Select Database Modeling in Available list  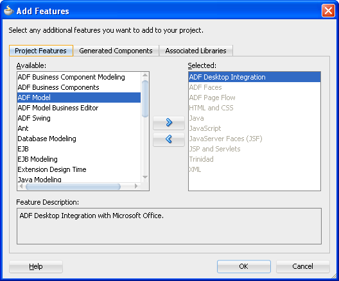coord(79,139)
